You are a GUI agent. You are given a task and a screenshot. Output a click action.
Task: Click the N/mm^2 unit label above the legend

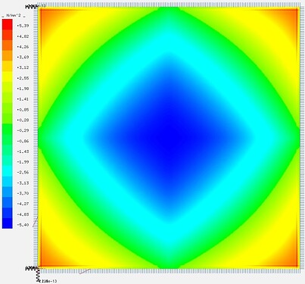click(x=14, y=16)
